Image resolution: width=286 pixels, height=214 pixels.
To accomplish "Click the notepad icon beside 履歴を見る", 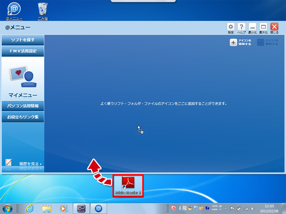I will tap(9, 162).
